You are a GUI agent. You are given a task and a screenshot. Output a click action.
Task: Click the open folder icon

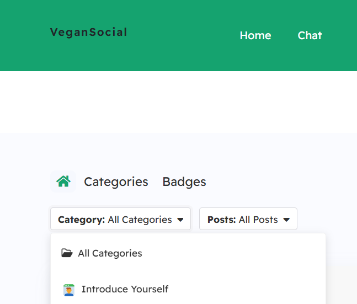point(67,253)
